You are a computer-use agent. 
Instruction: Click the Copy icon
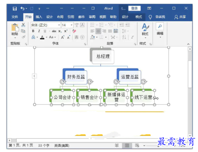tap(23, 31)
